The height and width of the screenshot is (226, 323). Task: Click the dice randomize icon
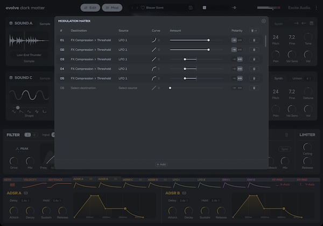pyautogui.click(x=205, y=8)
